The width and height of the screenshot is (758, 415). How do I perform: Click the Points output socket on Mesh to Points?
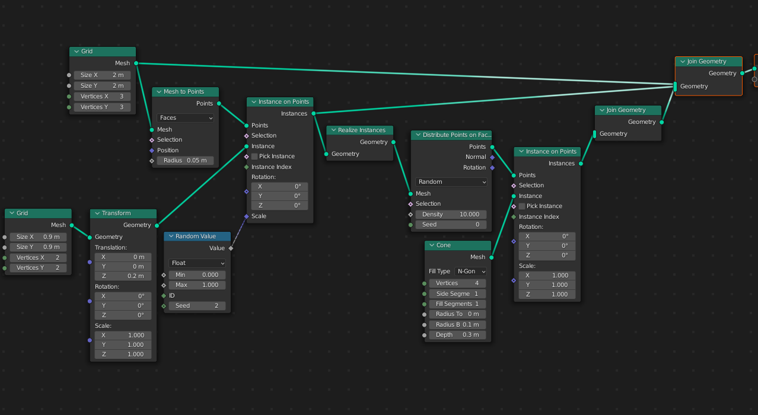(219, 104)
